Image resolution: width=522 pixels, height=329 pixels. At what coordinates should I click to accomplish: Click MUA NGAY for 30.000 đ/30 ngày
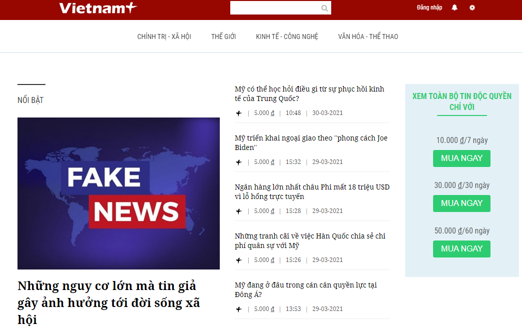(462, 203)
